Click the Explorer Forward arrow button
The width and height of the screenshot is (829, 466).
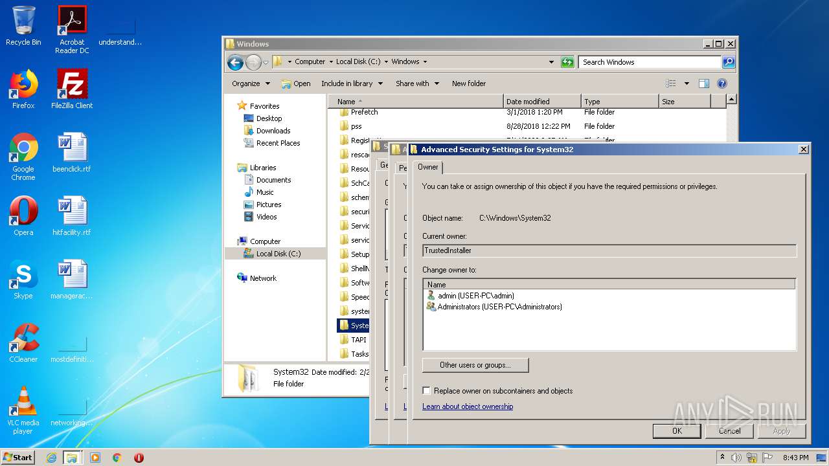[253, 62]
